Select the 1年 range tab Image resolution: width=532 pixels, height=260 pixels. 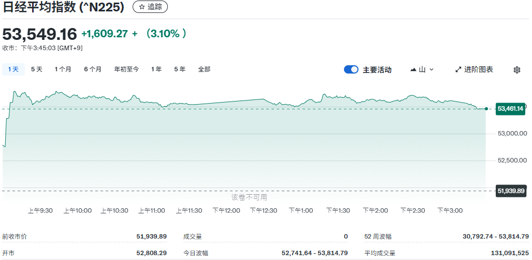click(x=156, y=69)
